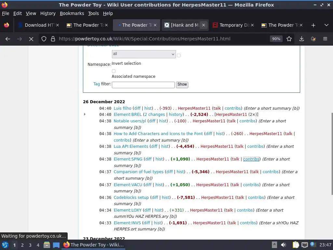333x250 pixels.
Task: Open the Tag link
Action: 97,84
